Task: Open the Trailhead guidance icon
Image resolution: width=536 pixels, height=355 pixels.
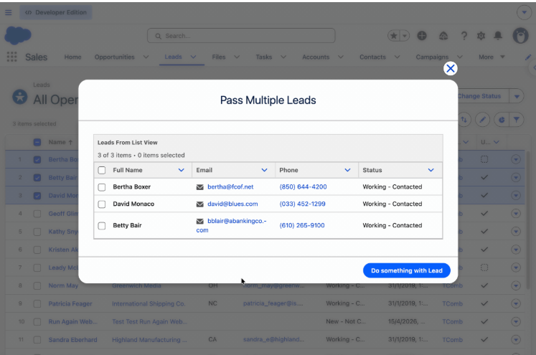Action: tap(443, 36)
